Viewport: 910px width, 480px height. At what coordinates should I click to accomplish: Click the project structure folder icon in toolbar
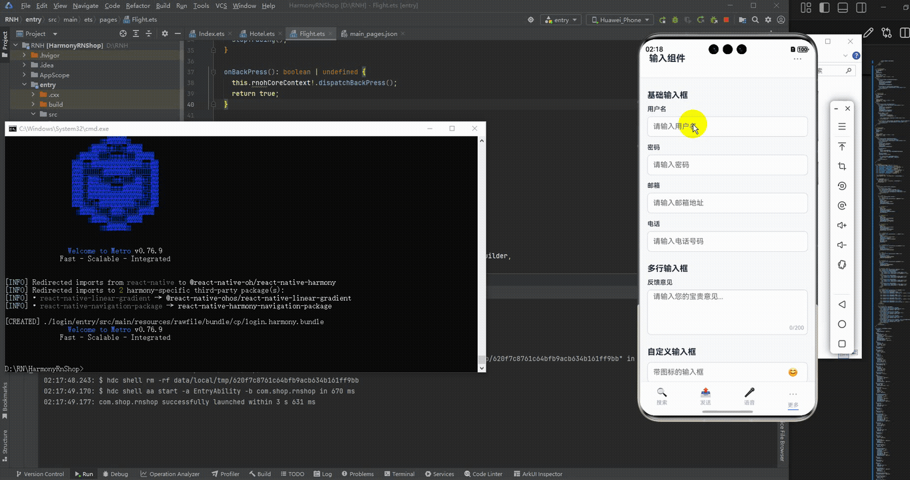[x=741, y=20]
